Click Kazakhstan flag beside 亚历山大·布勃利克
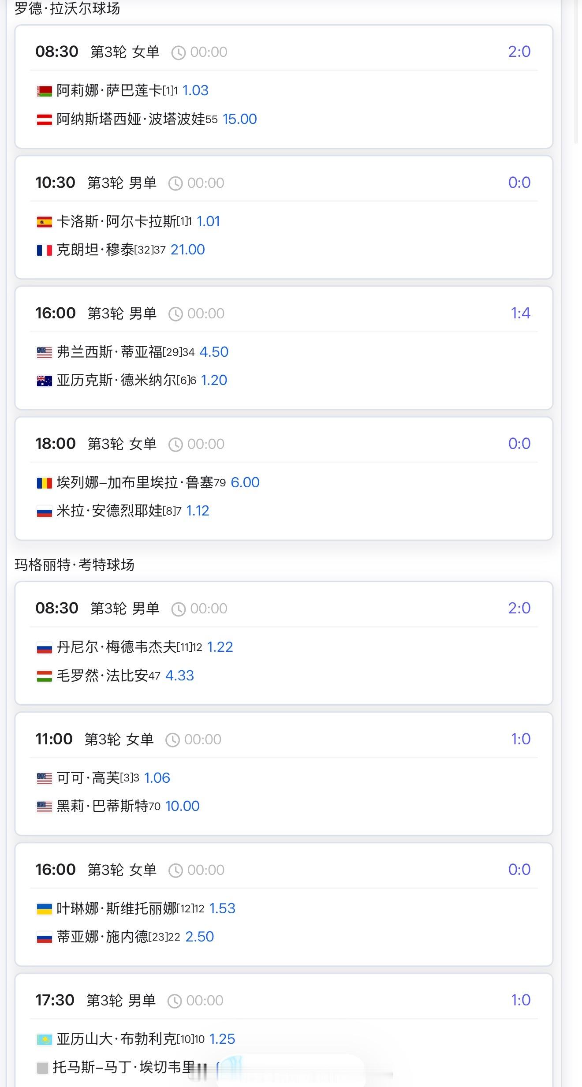Image resolution: width=582 pixels, height=1087 pixels. [44, 1040]
